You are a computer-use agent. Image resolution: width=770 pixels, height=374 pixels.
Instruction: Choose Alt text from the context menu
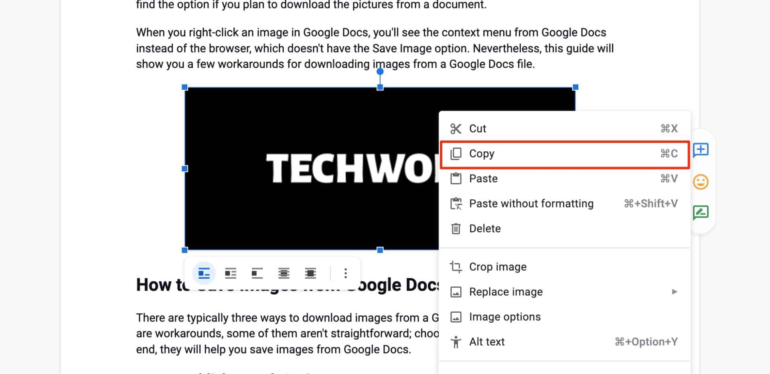pos(486,342)
